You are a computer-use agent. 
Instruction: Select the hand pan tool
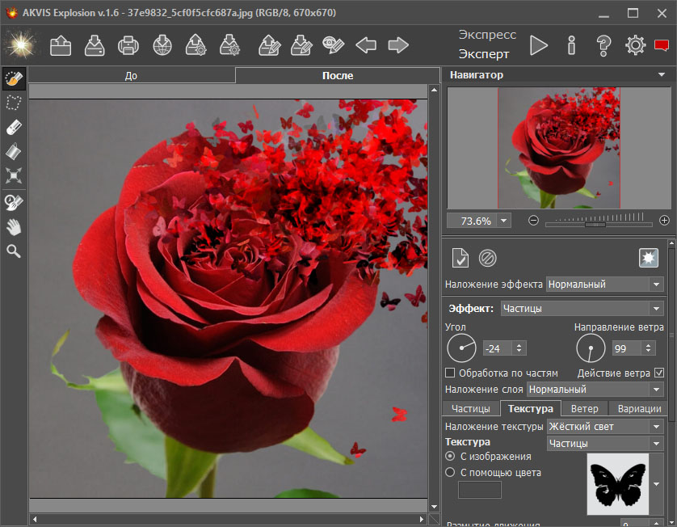[x=14, y=227]
